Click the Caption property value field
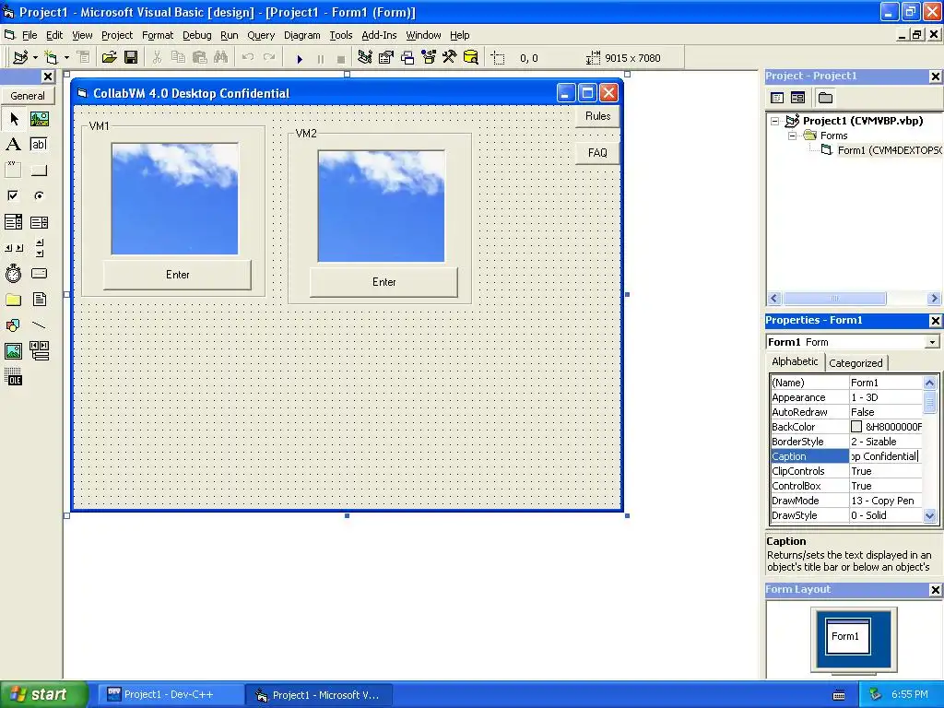944x708 pixels. click(885, 456)
